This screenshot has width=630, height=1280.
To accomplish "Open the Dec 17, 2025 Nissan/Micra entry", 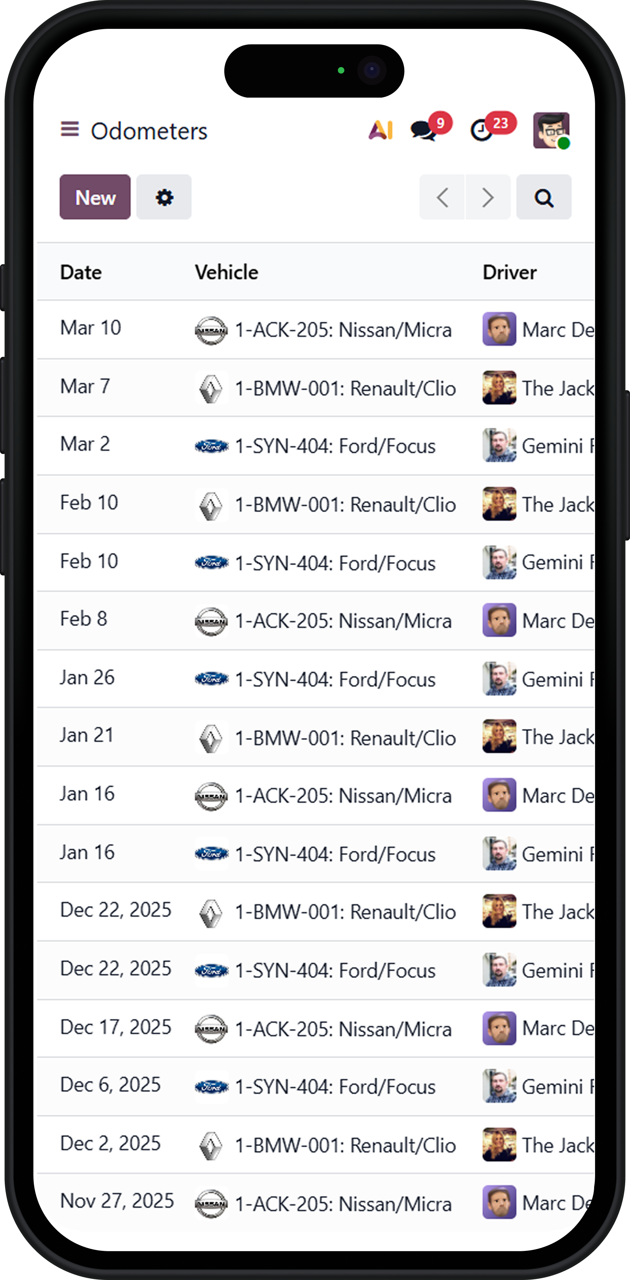I will 316,1028.
